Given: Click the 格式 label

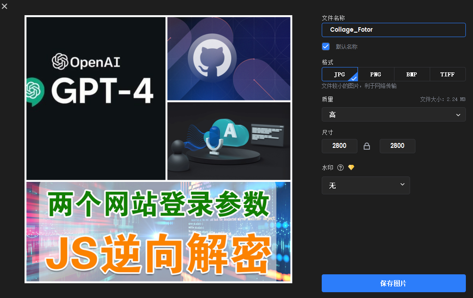Looking at the screenshot, I should pyautogui.click(x=327, y=62).
